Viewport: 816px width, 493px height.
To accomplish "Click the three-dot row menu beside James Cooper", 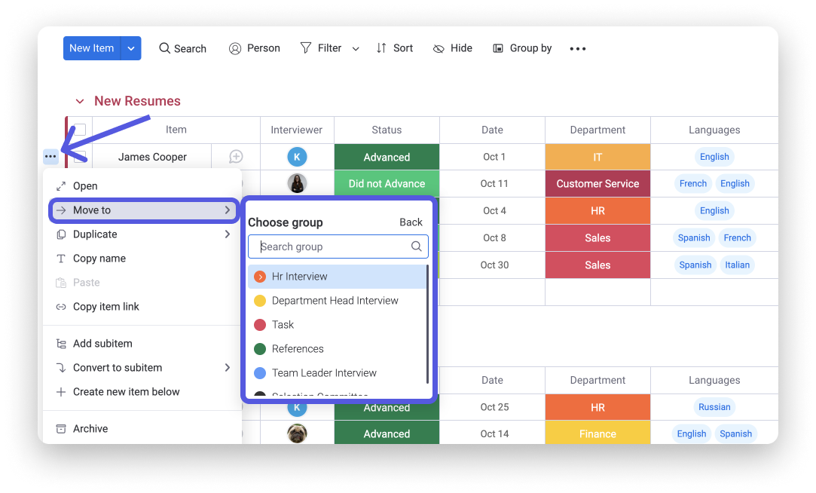I will (x=50, y=156).
